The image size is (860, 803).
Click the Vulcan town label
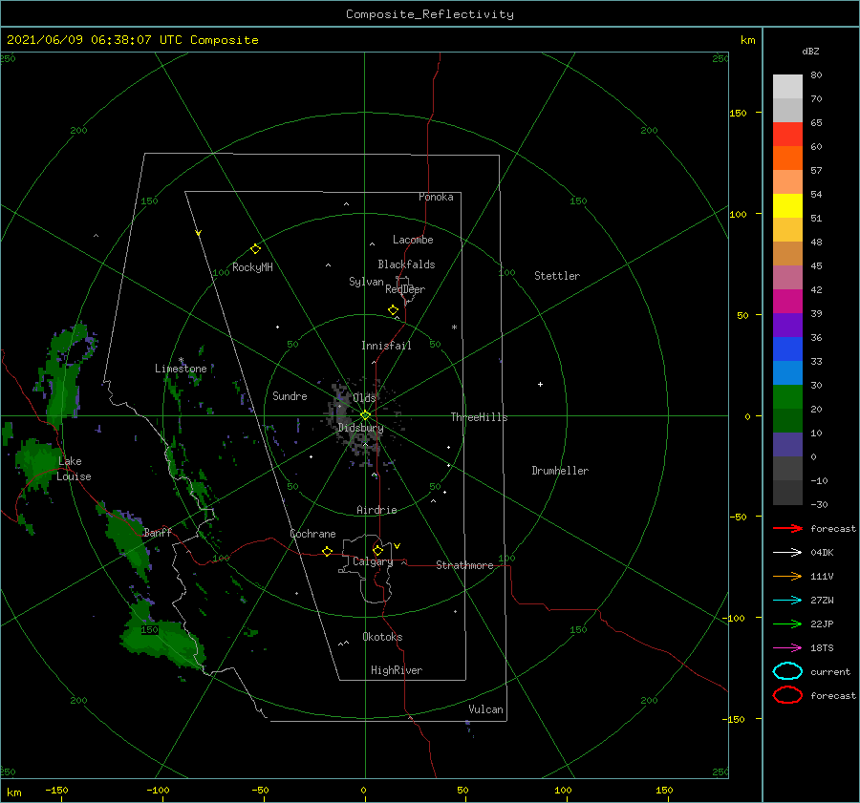point(486,709)
